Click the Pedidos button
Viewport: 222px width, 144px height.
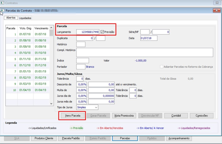coord(152,138)
